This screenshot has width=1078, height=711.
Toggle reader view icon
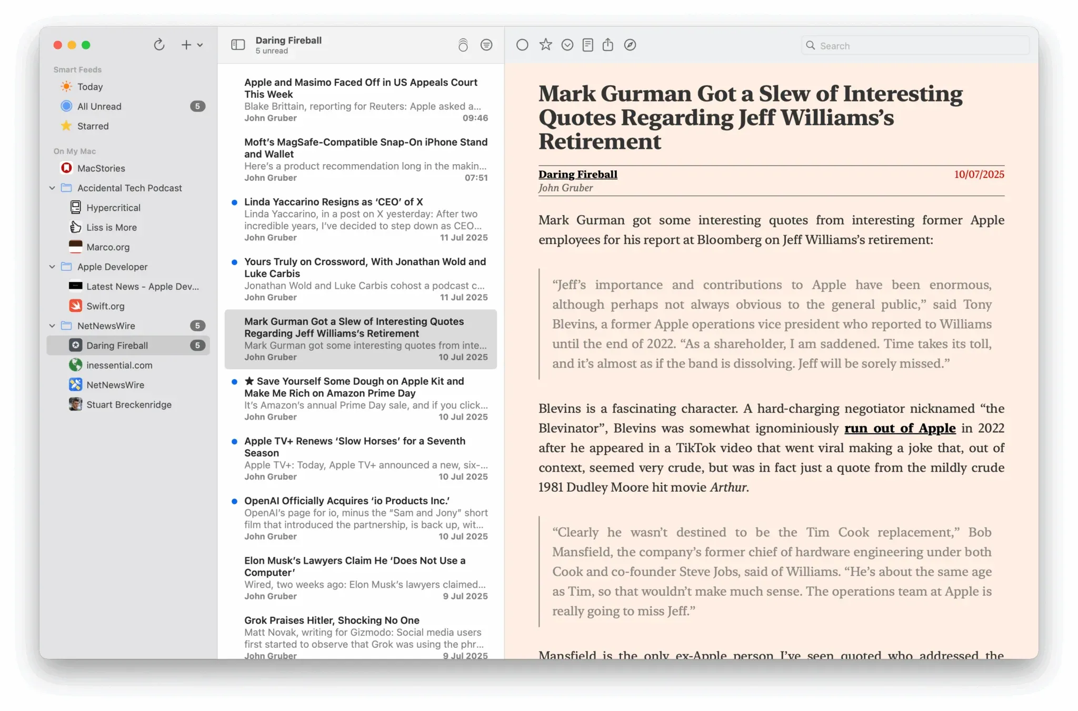pyautogui.click(x=587, y=45)
